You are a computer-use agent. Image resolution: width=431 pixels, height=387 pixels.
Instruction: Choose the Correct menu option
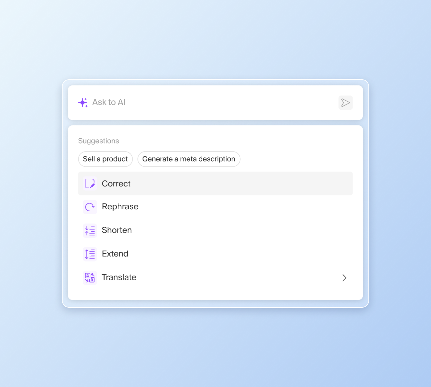click(x=215, y=184)
